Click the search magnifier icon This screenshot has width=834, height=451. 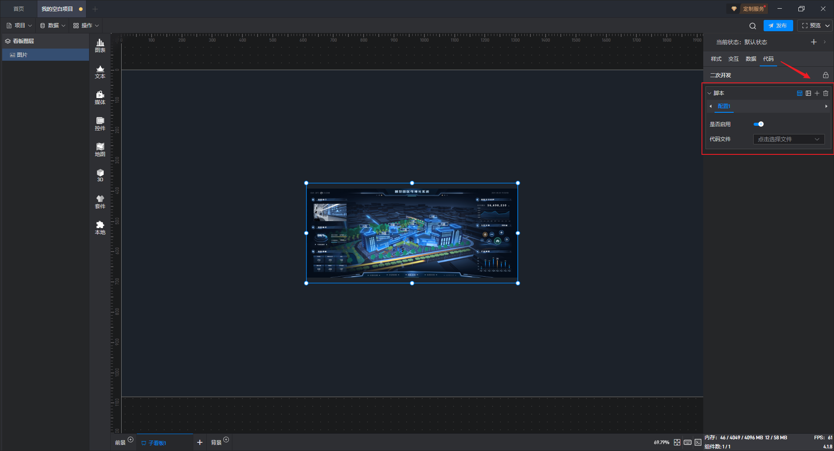point(752,26)
